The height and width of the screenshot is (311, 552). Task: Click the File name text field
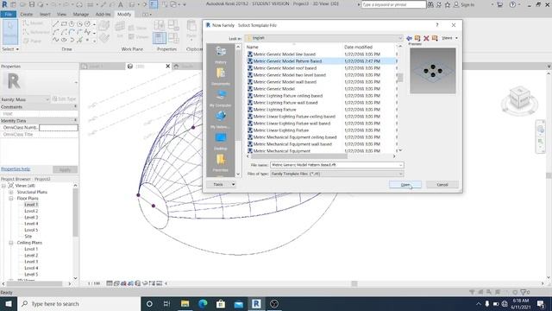pyautogui.click(x=334, y=165)
